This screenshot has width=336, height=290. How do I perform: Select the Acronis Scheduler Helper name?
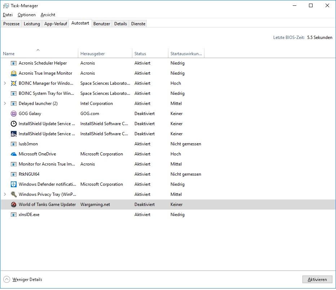pyautogui.click(x=43, y=63)
